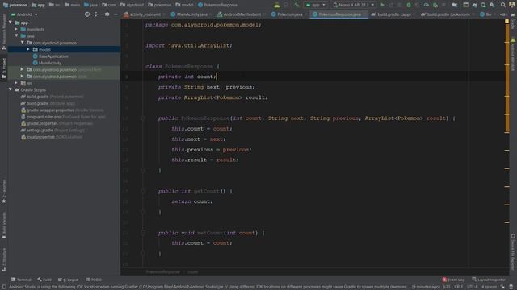Screen dimensions: 517x290
Task: Open the Logcat tool window
Action: (68, 280)
